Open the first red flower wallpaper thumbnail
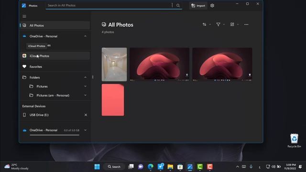Image resolution: width=306 pixels, height=172 pixels. (x=159, y=64)
